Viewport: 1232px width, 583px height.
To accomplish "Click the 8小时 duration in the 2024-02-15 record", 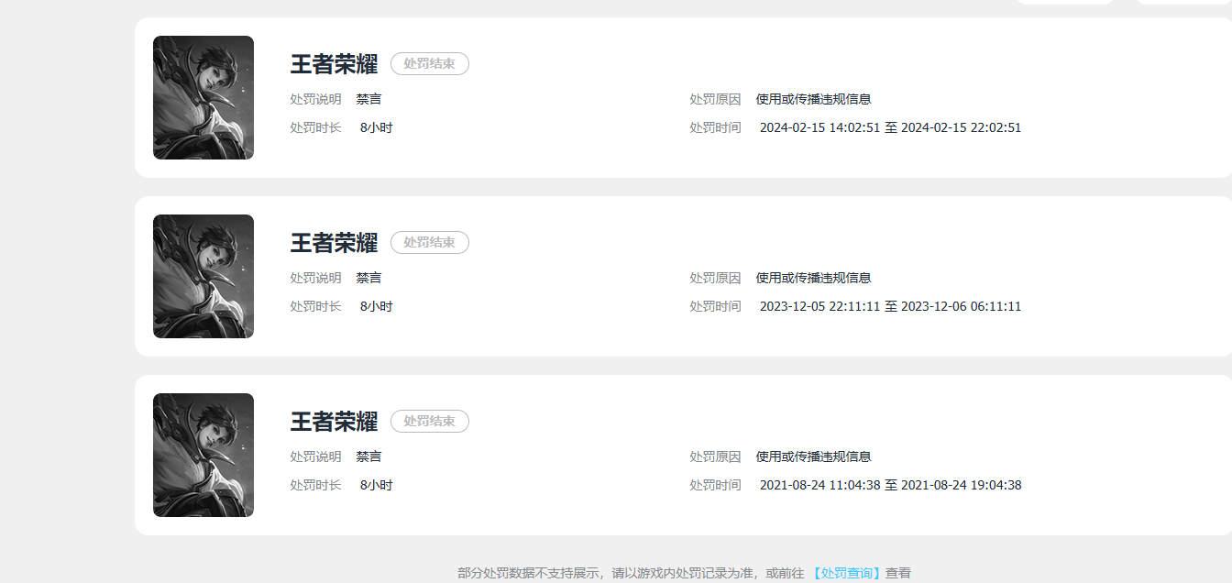I will (x=376, y=127).
